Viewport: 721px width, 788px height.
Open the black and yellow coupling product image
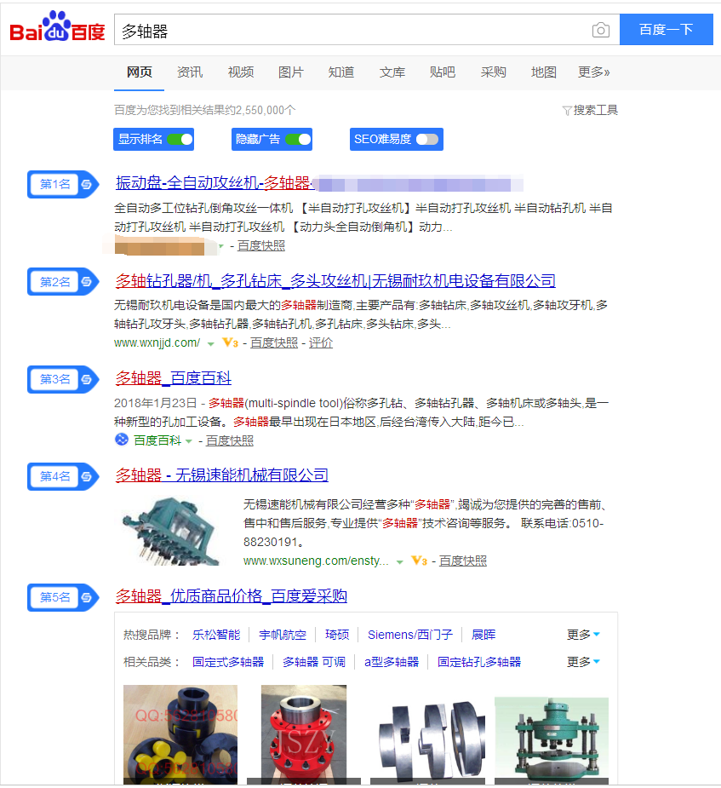(x=180, y=734)
